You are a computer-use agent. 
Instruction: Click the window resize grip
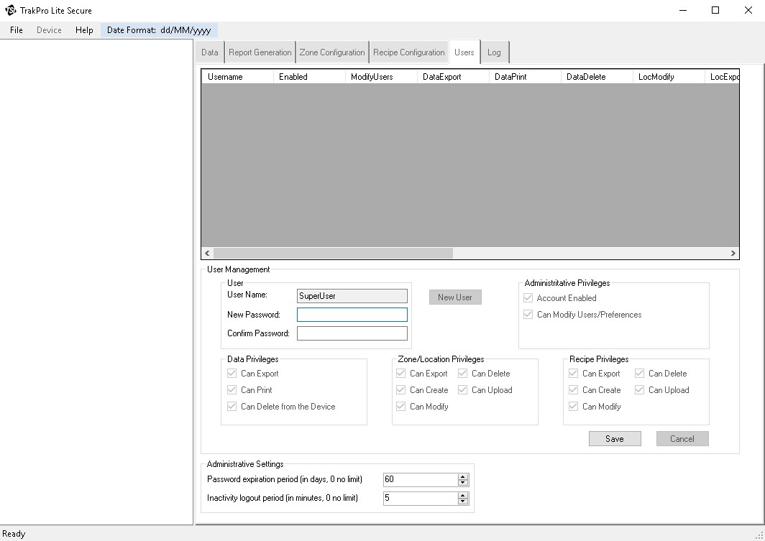click(x=760, y=536)
